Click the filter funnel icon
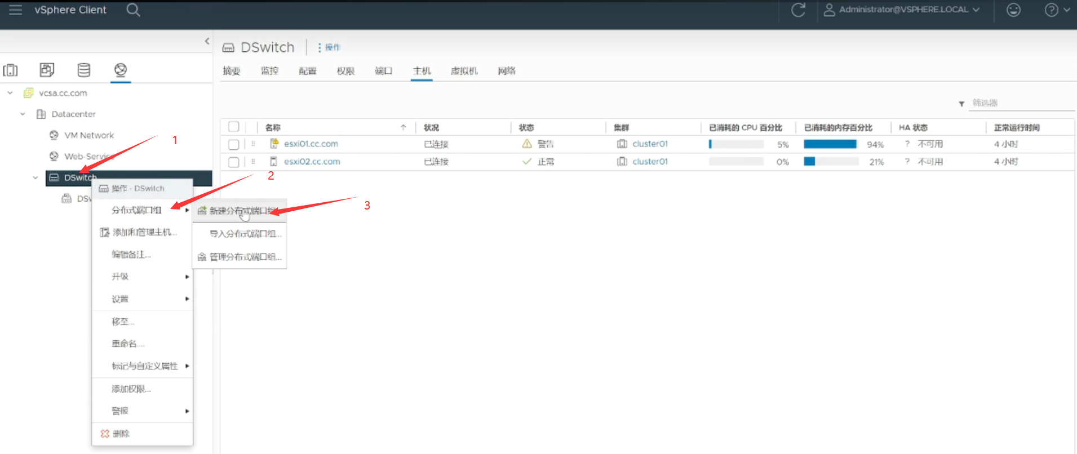Image resolution: width=1077 pixels, height=454 pixels. (x=961, y=104)
